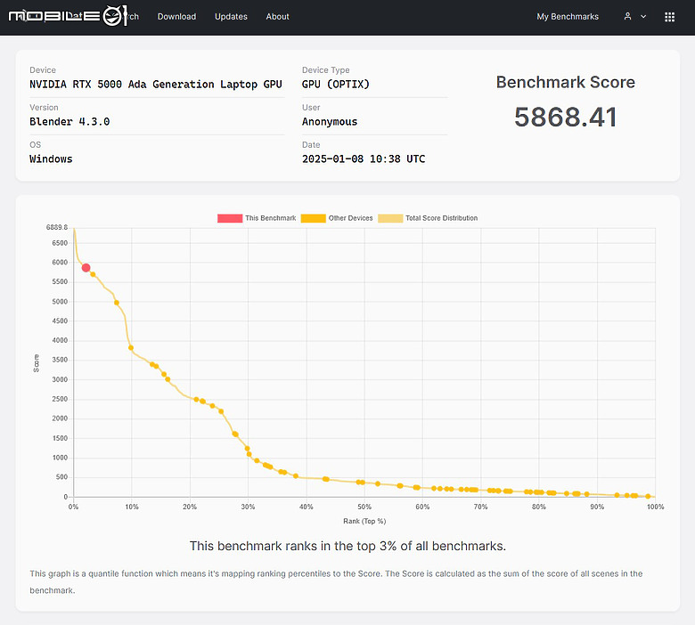Open the user account icon
695x625 pixels.
click(x=627, y=16)
